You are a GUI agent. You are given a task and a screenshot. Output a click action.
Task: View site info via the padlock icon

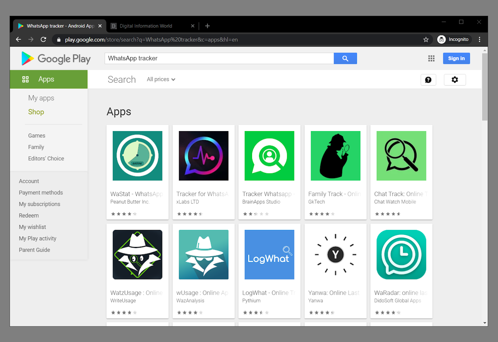59,39
